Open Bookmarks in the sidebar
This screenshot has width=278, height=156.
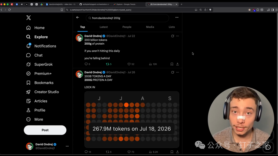(40, 83)
